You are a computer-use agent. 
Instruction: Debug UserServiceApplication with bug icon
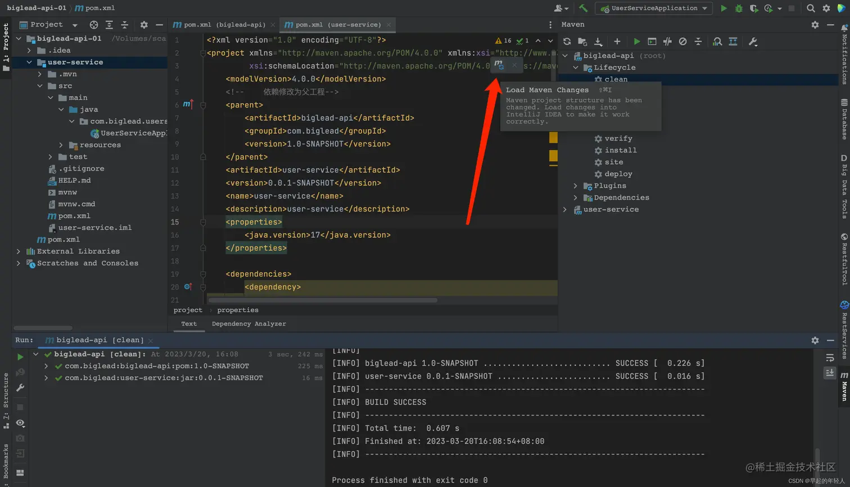(739, 8)
